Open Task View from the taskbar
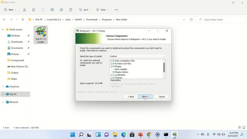 90,134
